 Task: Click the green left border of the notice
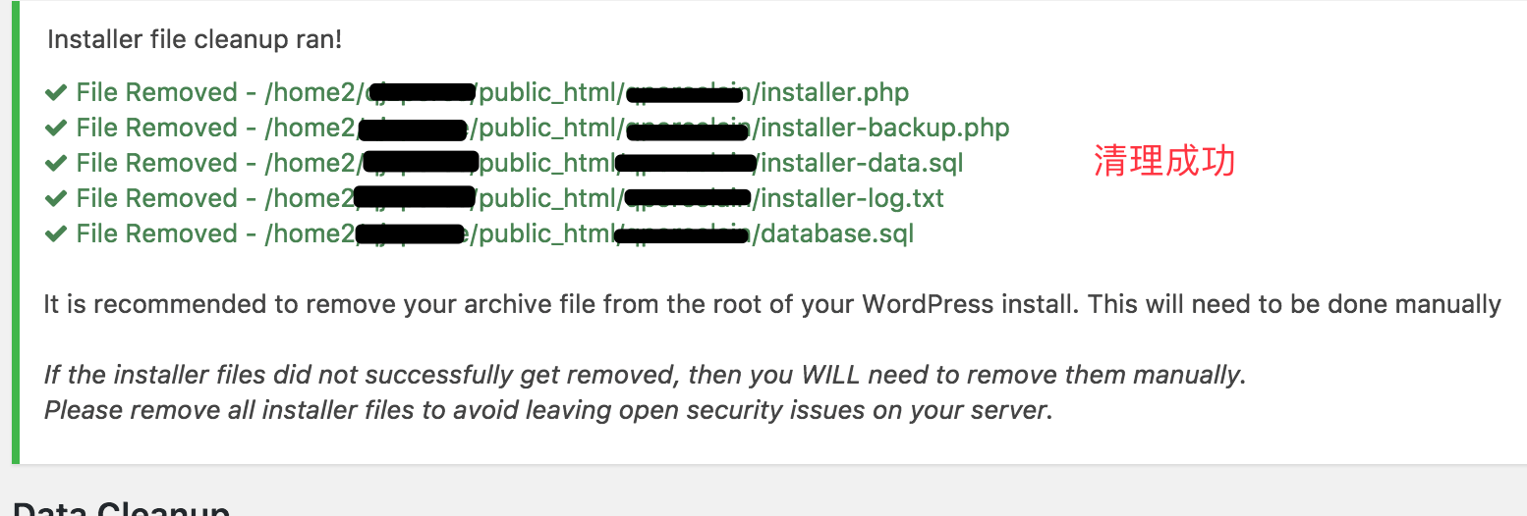coord(15,232)
